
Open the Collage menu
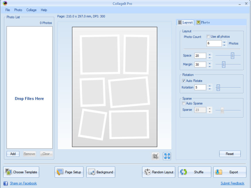click(x=31, y=10)
